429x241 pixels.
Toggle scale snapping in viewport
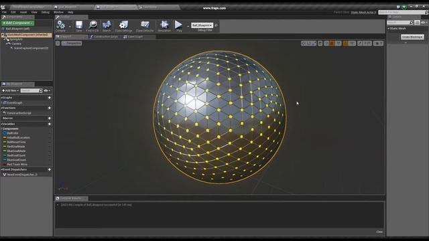[360, 43]
